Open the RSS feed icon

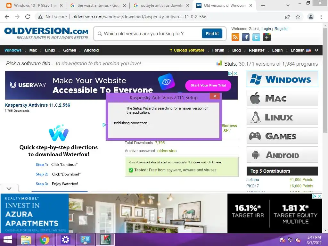[235, 37]
